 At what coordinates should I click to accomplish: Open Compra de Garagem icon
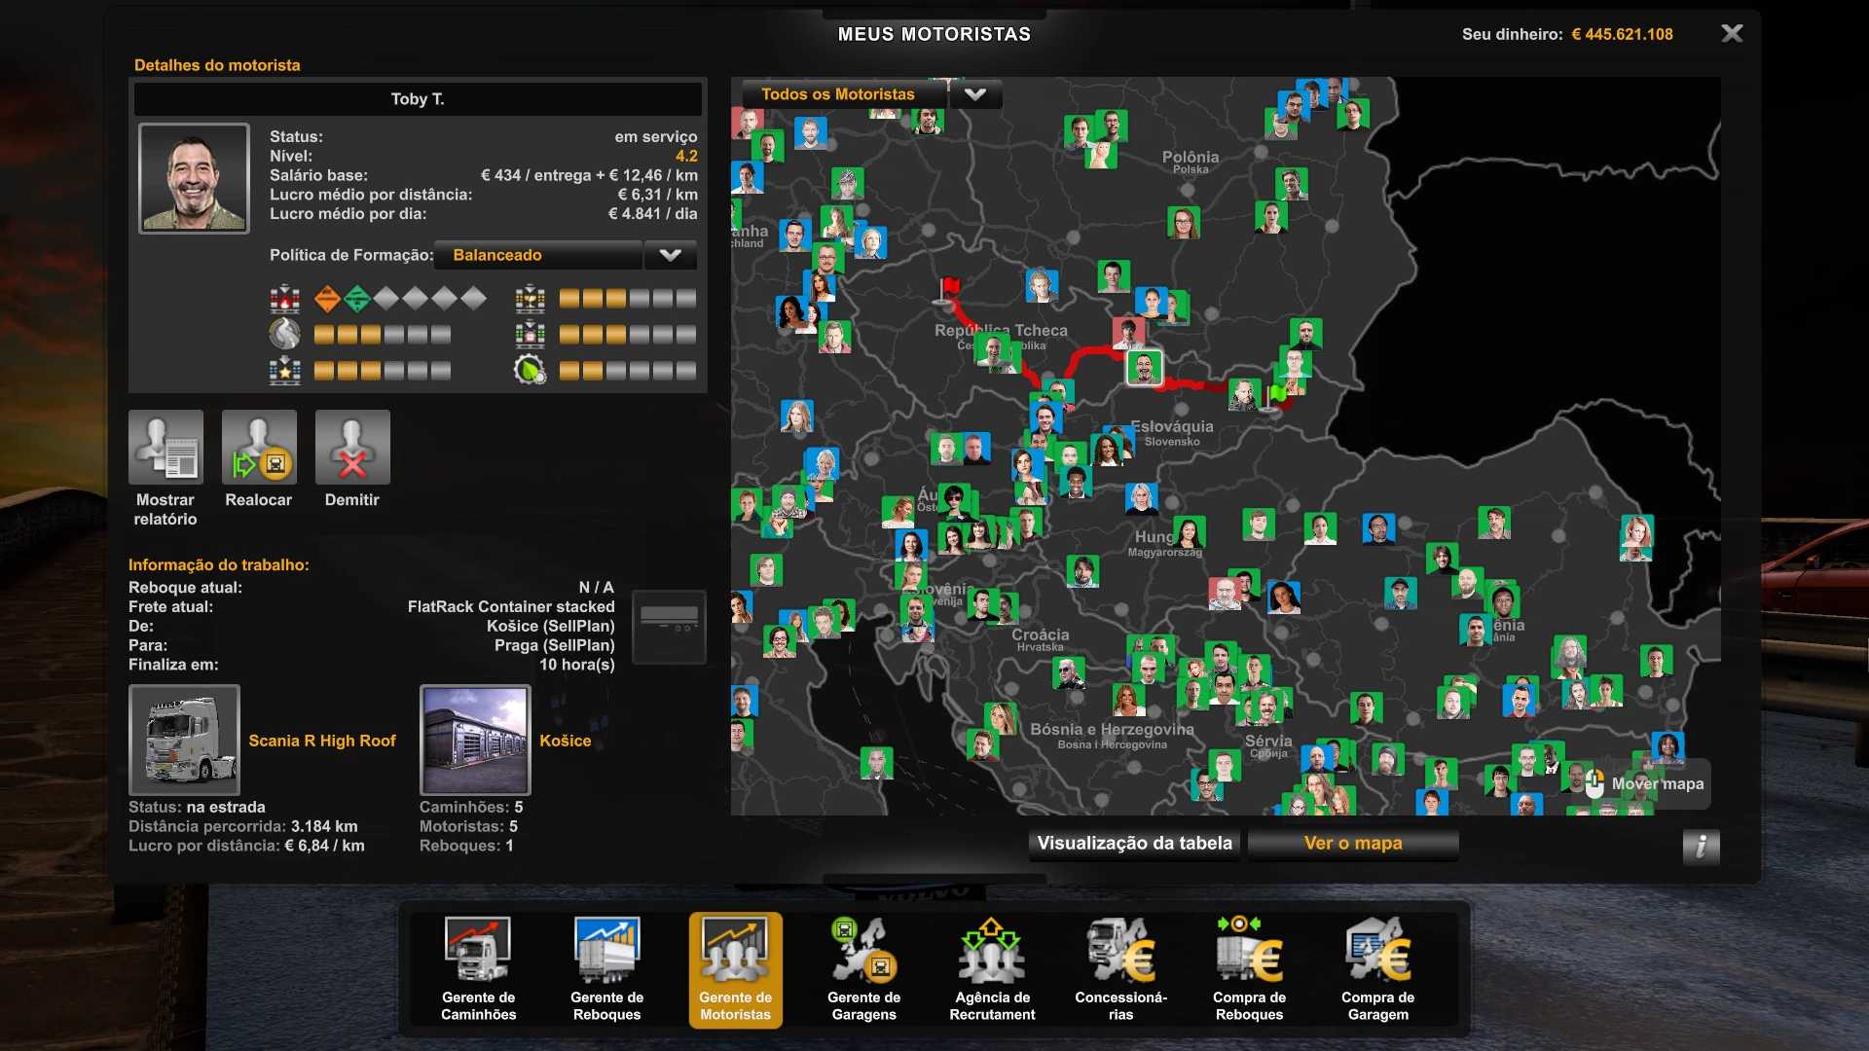pyautogui.click(x=1377, y=968)
